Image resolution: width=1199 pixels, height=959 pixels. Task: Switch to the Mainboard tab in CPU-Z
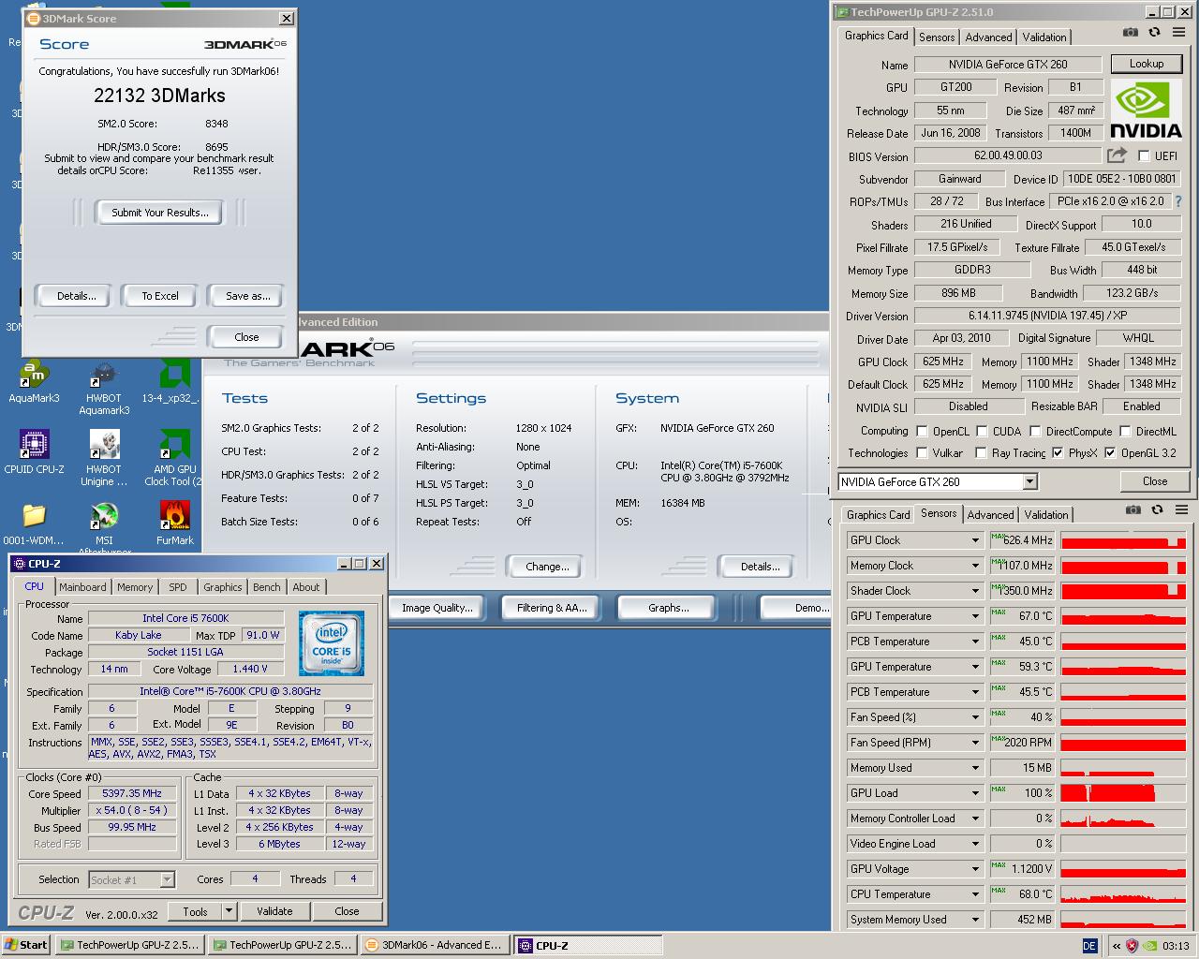82,587
